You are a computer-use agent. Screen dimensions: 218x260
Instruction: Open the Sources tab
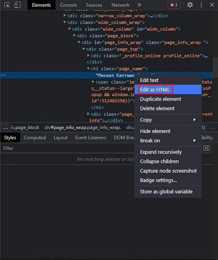[x=94, y=5]
